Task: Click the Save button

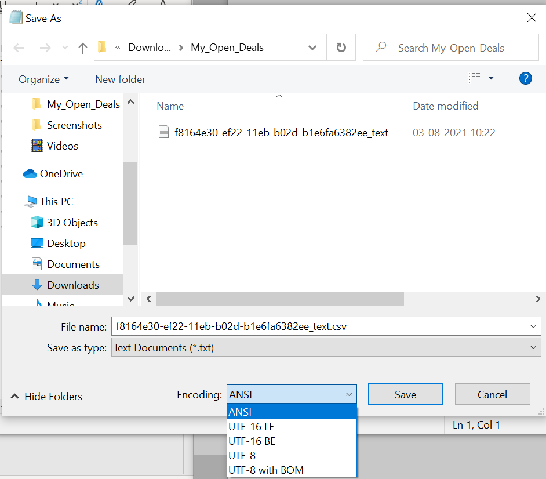Action: [x=405, y=394]
